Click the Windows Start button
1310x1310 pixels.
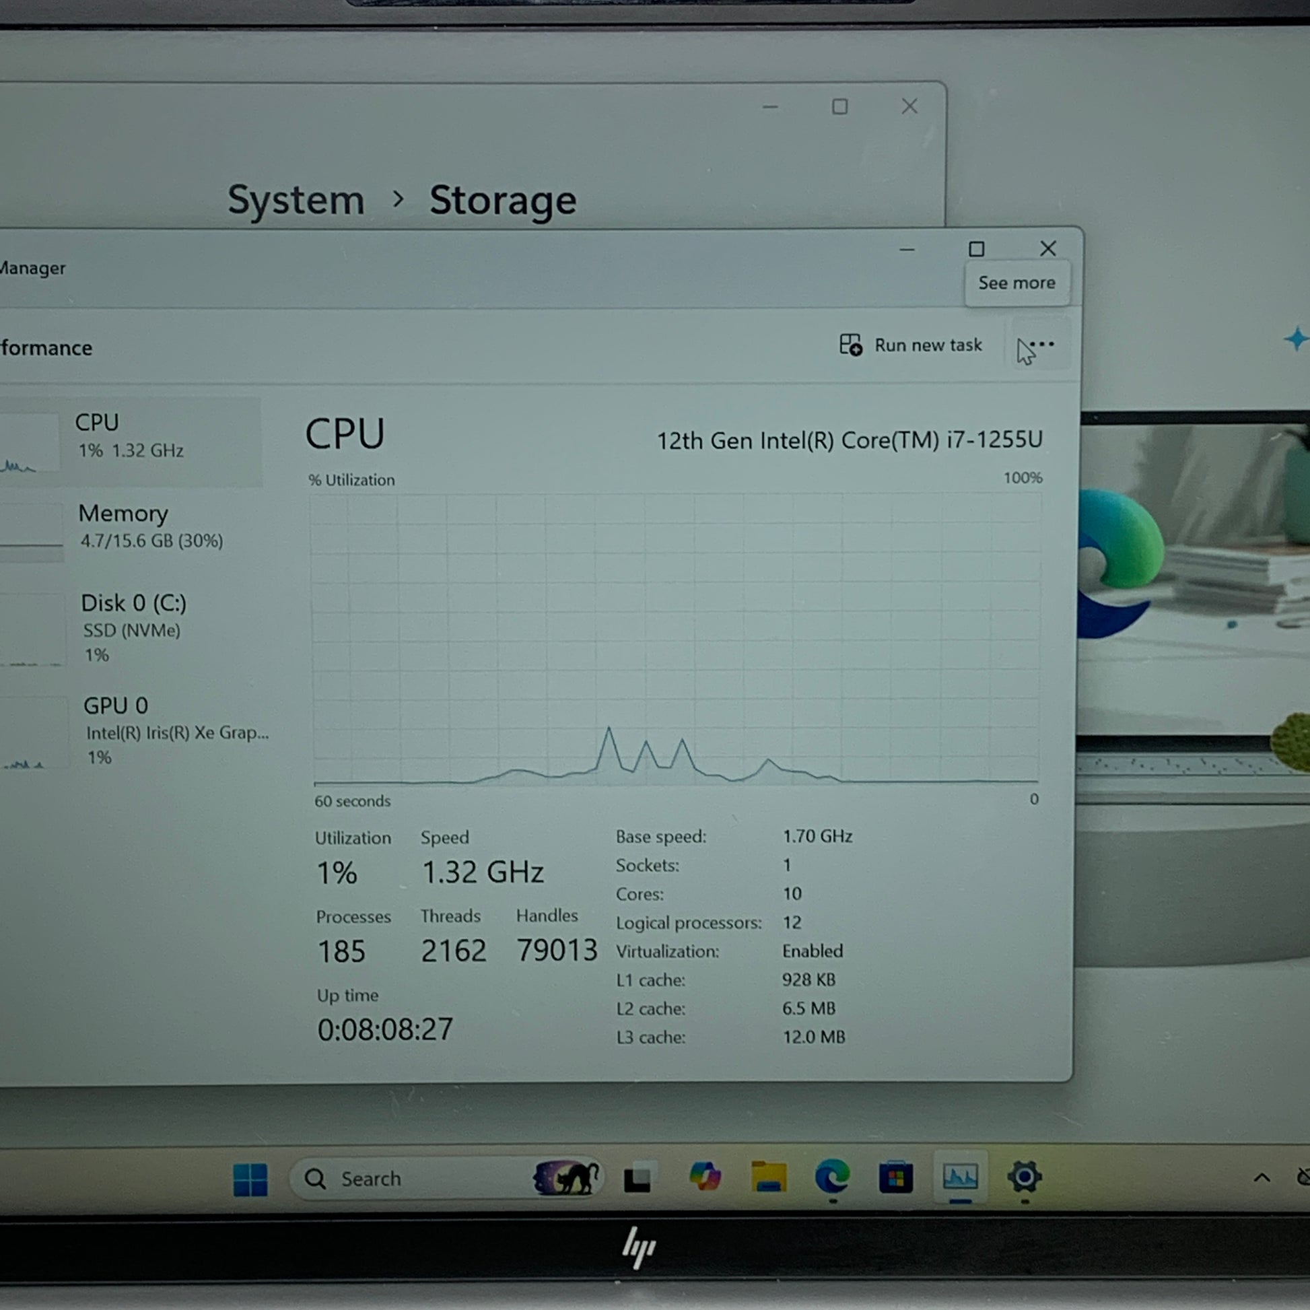click(250, 1179)
